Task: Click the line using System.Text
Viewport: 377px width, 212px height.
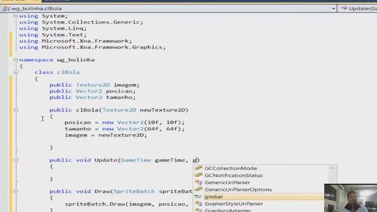Action: (53, 35)
